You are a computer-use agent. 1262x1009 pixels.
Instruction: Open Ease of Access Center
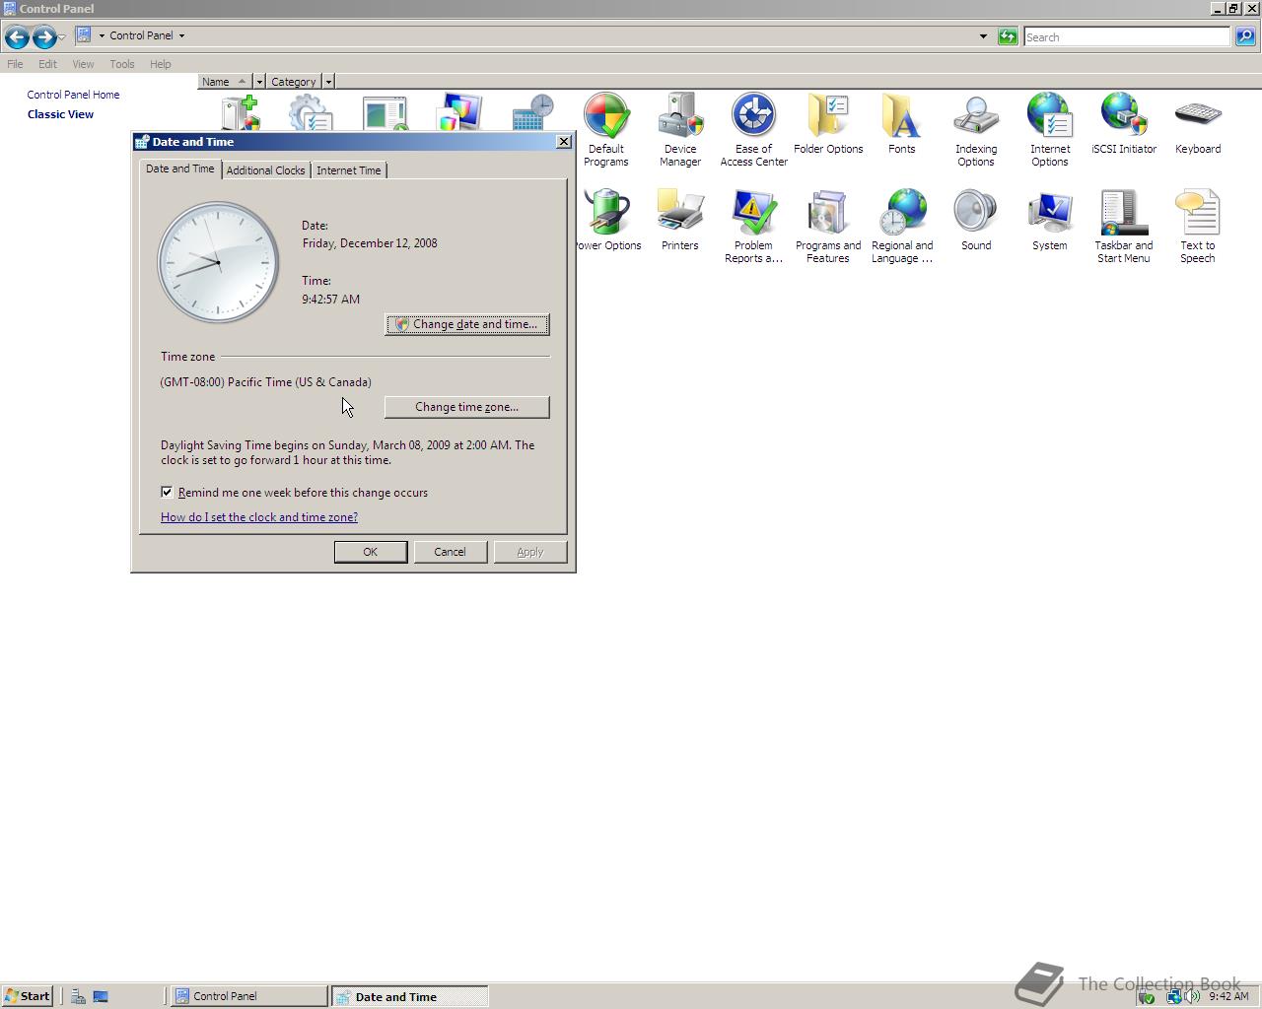[x=753, y=129]
